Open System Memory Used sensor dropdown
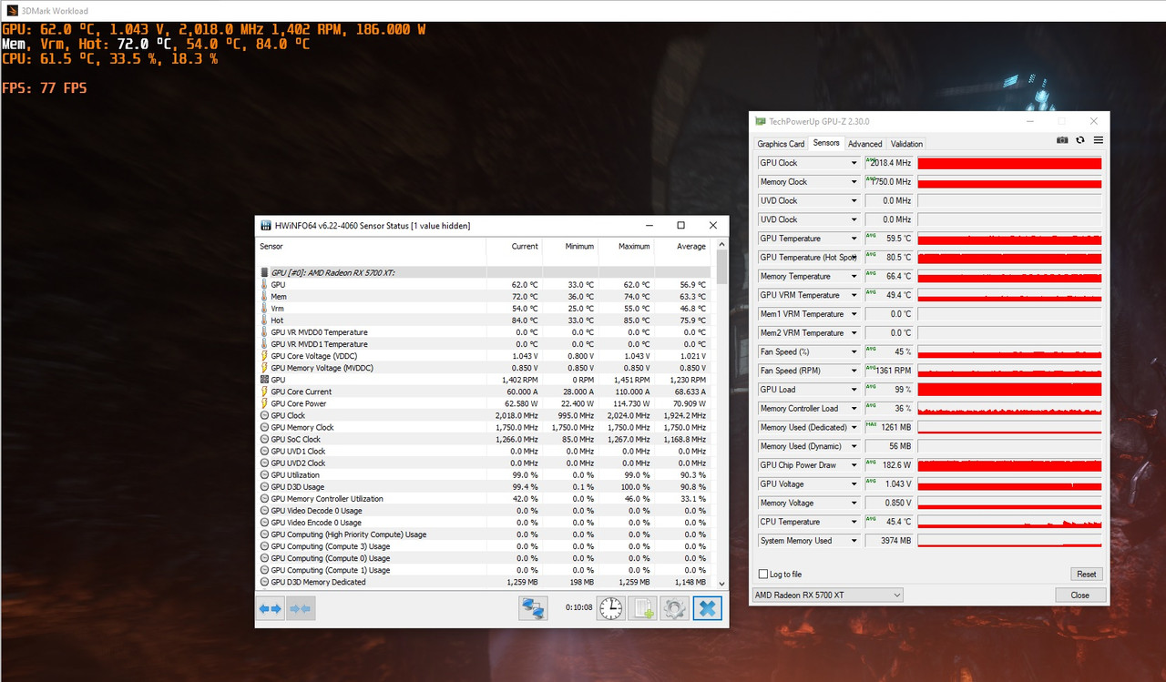 coord(854,541)
